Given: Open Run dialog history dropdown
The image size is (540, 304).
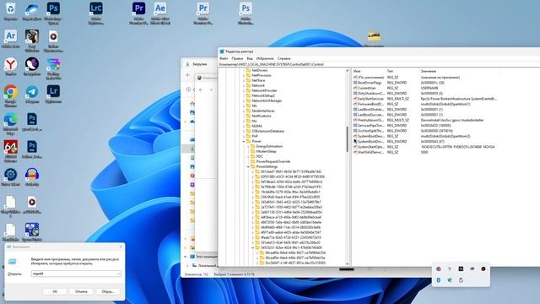Looking at the screenshot, I should coord(118,274).
